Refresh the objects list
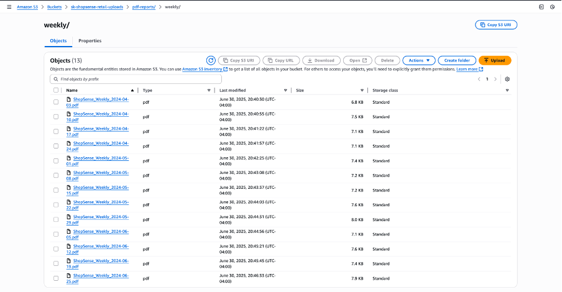The height and width of the screenshot is (292, 562). (x=211, y=60)
